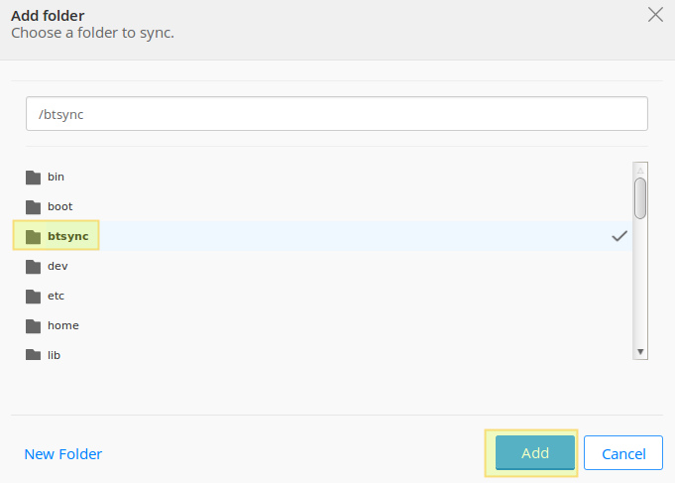Click the etc folder icon
Image resolution: width=675 pixels, height=483 pixels.
tap(33, 297)
